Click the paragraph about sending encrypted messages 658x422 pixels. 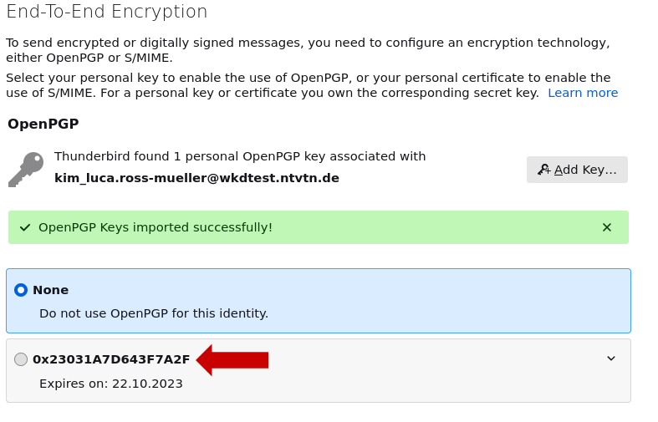tap(308, 50)
